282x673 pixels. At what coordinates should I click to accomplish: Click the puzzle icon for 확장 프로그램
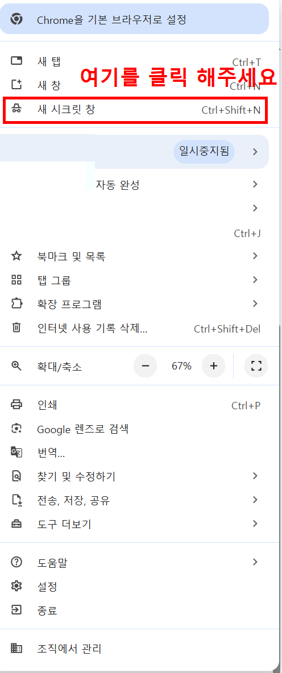[16, 304]
